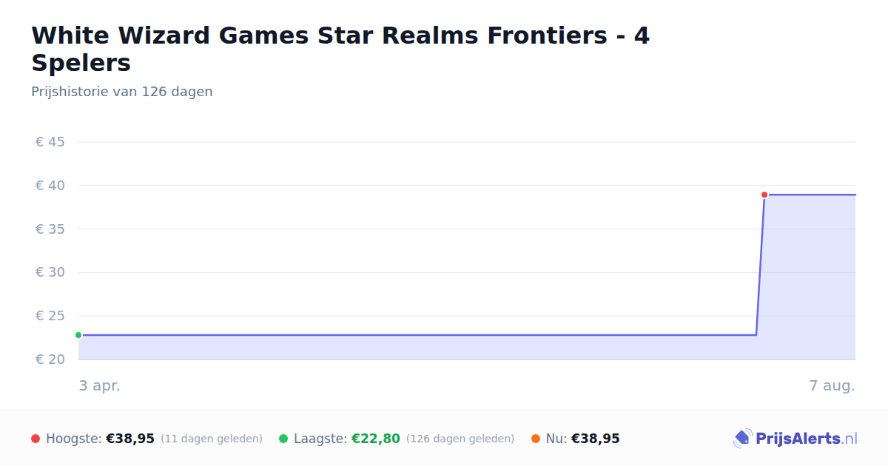The image size is (888, 466).
Task: Click the red Hoogste legend dot
Action: coord(36,439)
